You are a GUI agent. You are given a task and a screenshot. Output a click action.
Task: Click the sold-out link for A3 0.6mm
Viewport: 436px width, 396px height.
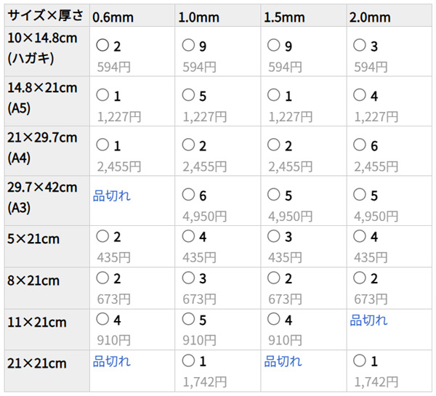pos(112,195)
